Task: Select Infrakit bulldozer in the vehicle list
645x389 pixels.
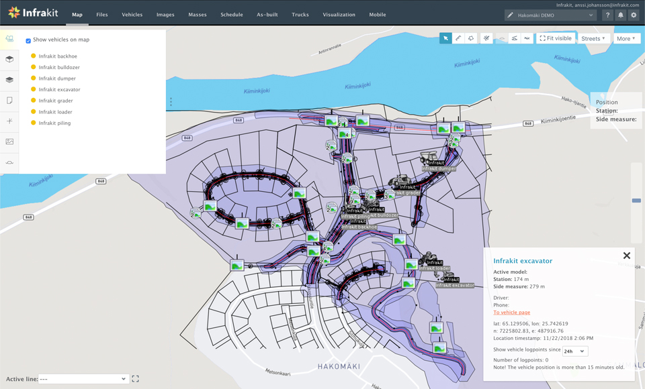Action: (x=59, y=67)
